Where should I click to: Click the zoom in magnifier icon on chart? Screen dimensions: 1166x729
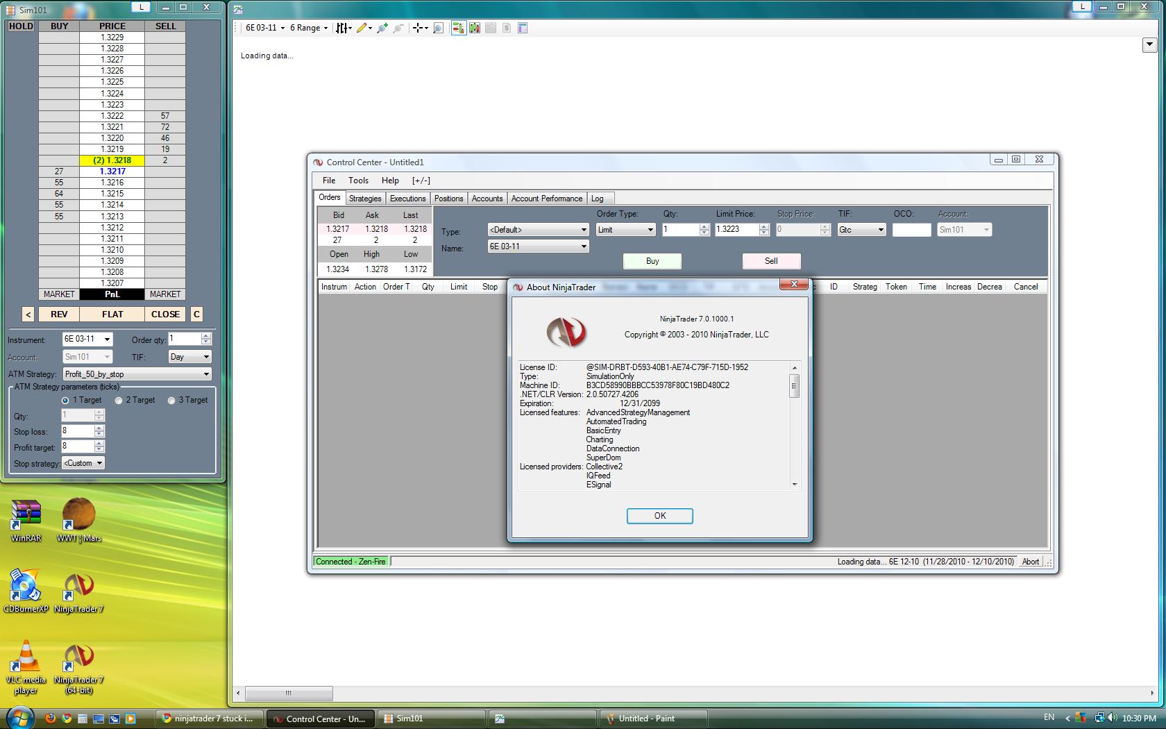coord(382,28)
